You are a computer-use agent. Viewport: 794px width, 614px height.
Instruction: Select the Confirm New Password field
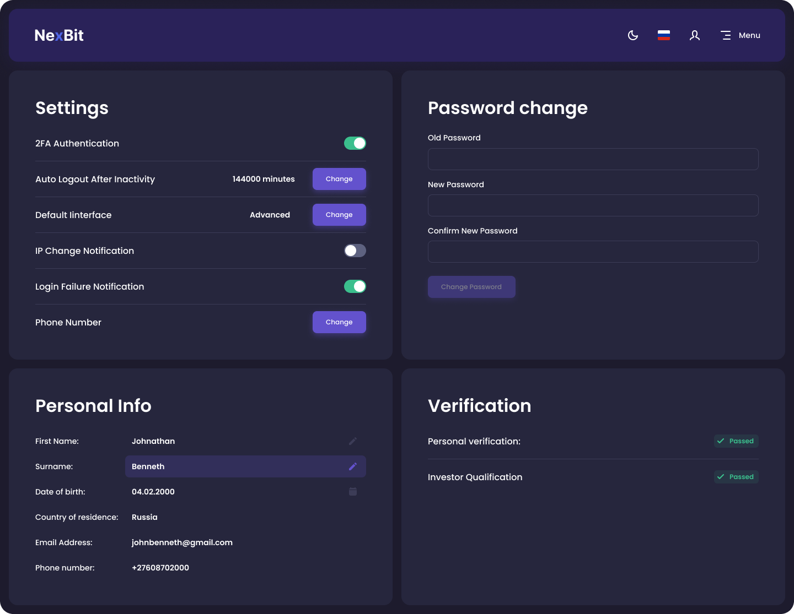click(593, 252)
